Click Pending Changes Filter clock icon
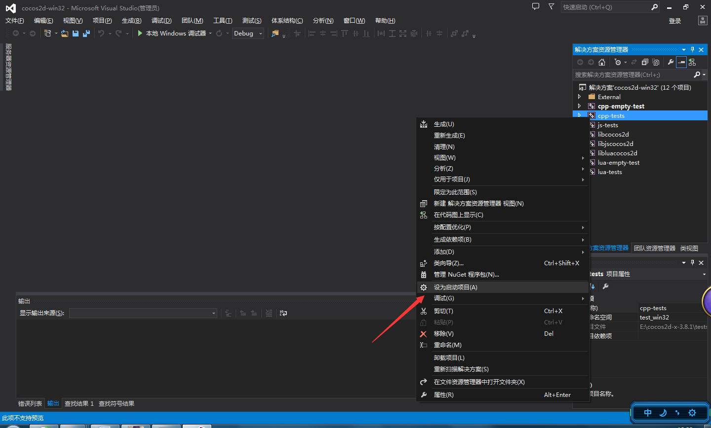Image resolution: width=711 pixels, height=428 pixels. 618,62
